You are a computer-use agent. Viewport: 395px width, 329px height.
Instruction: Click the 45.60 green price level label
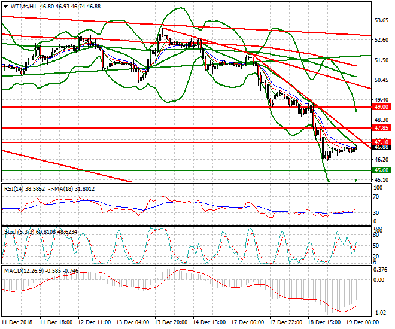click(382, 170)
